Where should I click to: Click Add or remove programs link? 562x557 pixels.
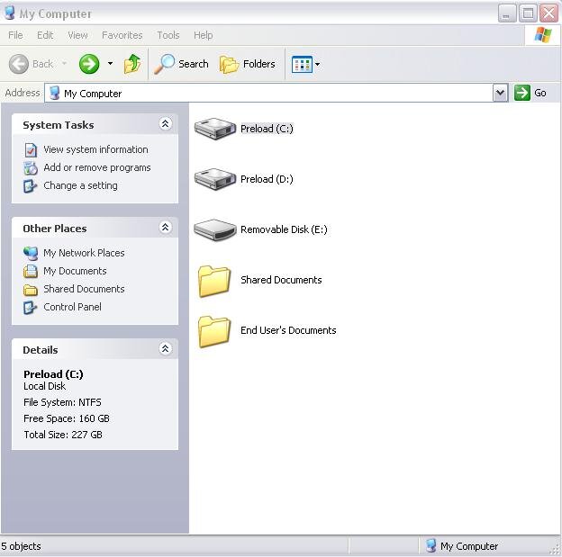coord(96,167)
